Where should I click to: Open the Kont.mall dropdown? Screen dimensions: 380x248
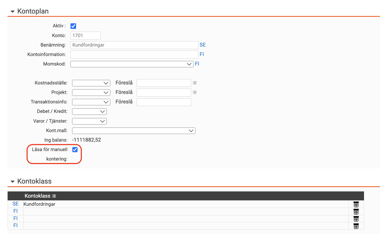tap(133, 131)
